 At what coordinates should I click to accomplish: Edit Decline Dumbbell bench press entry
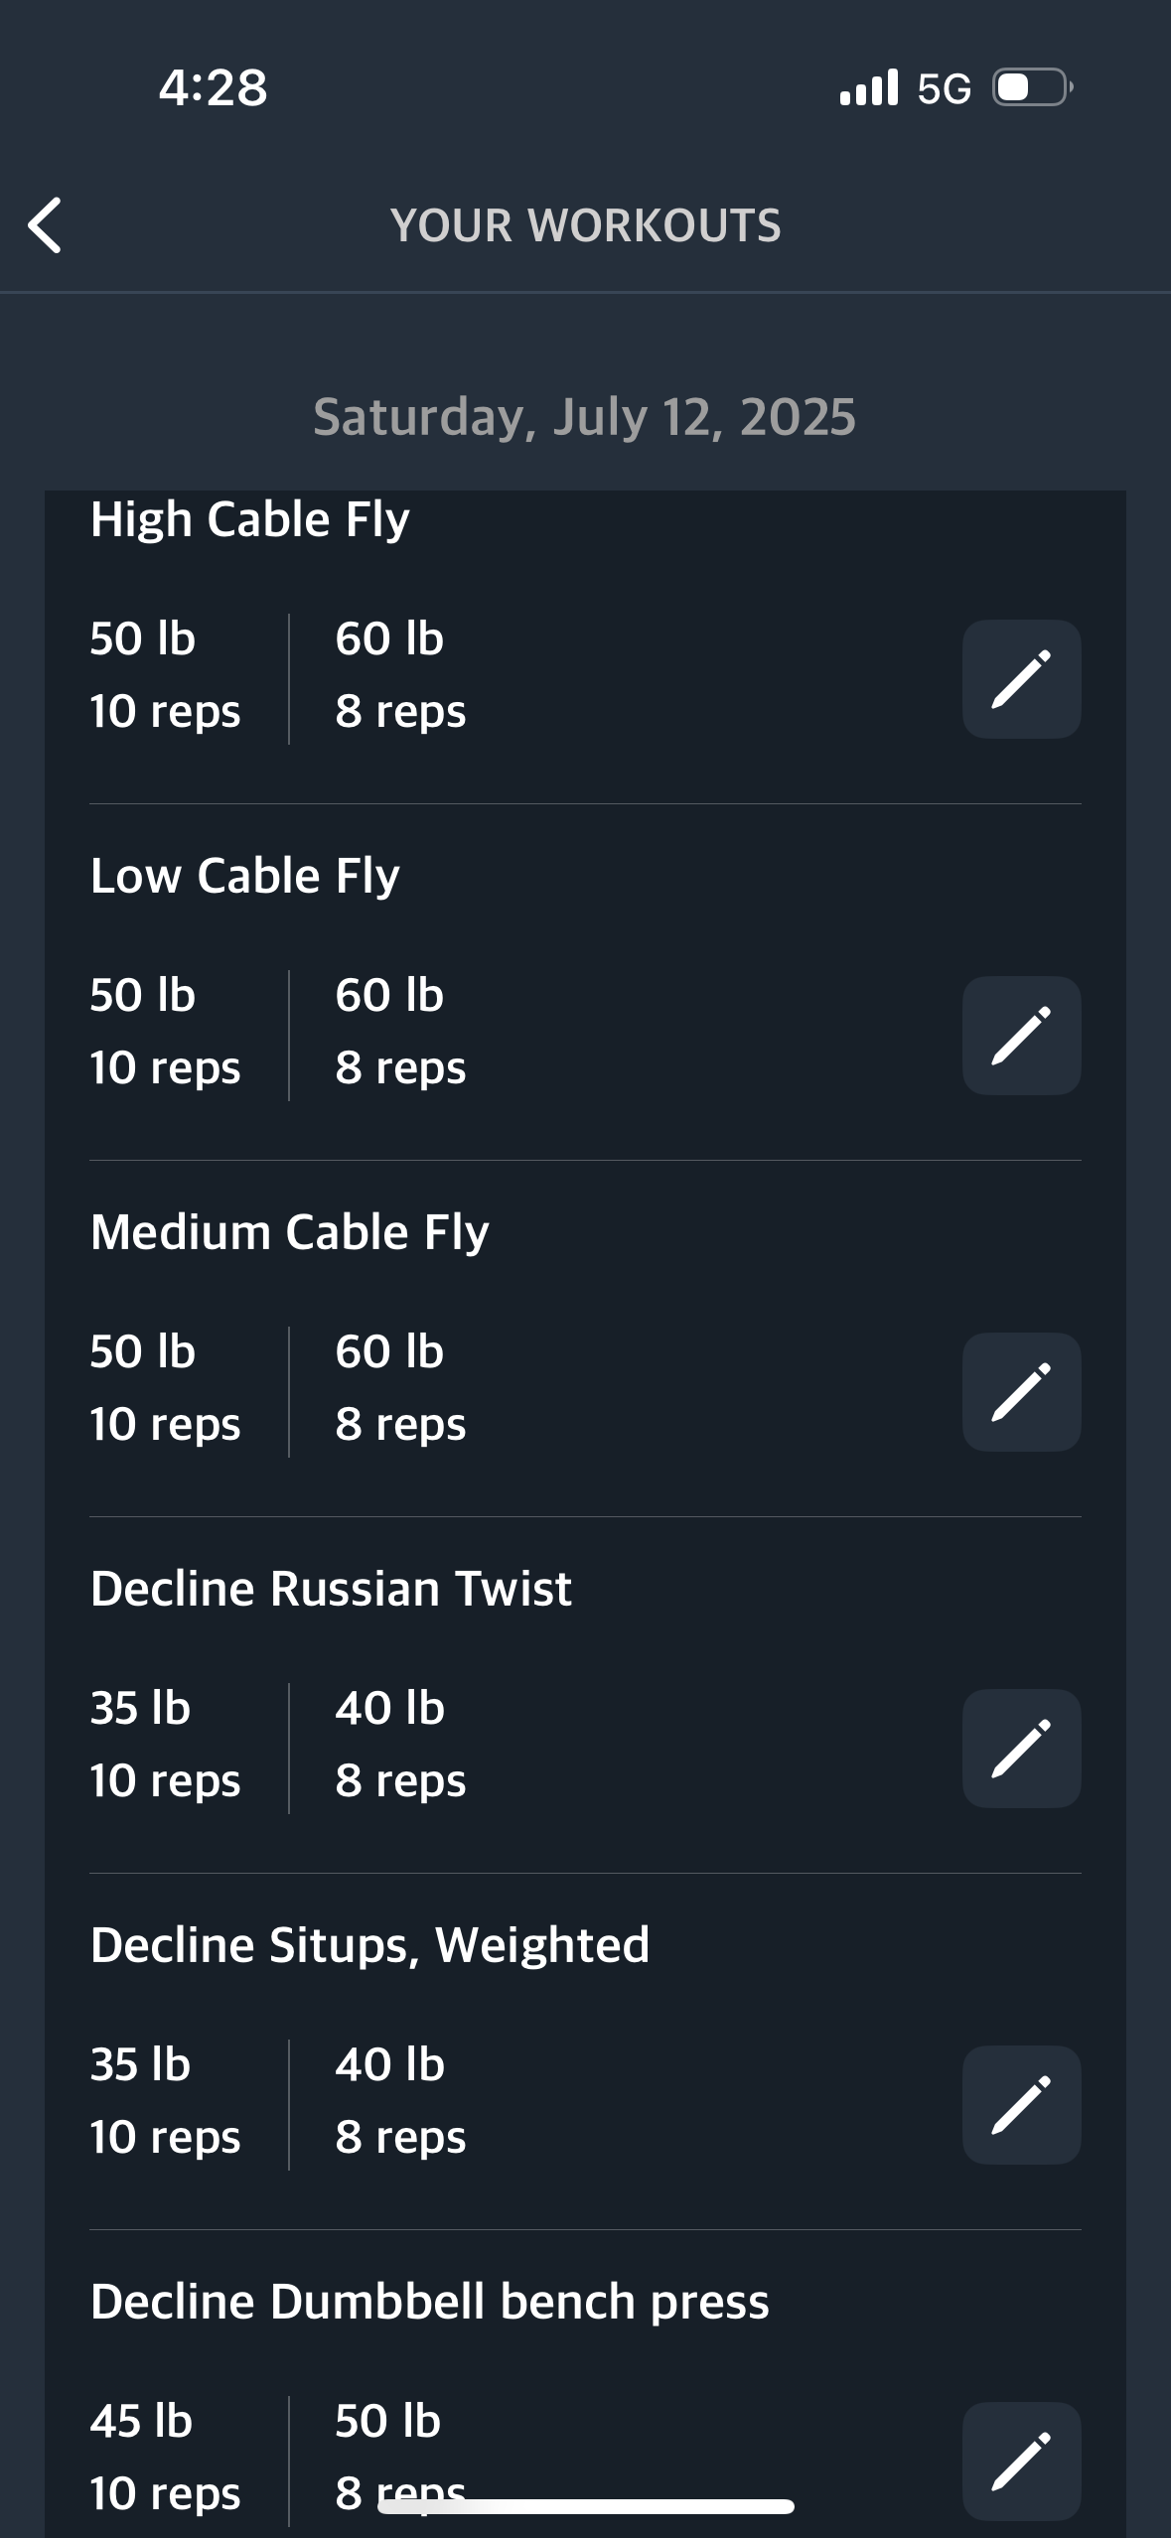click(x=1021, y=2462)
